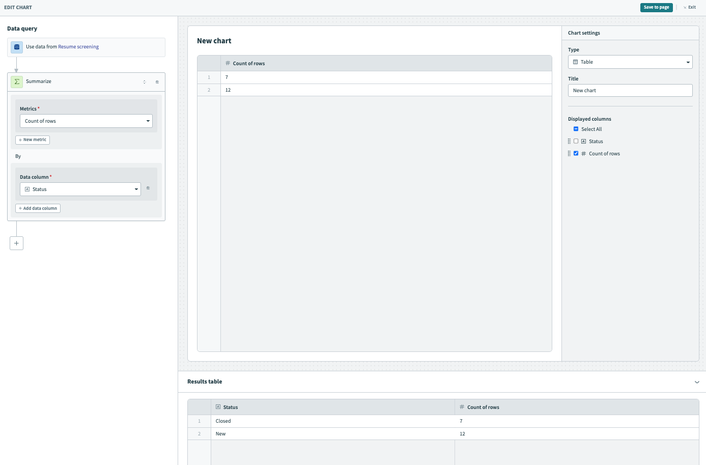706x465 pixels.
Task: Remove the Status data column with trash icon
Action: [148, 188]
